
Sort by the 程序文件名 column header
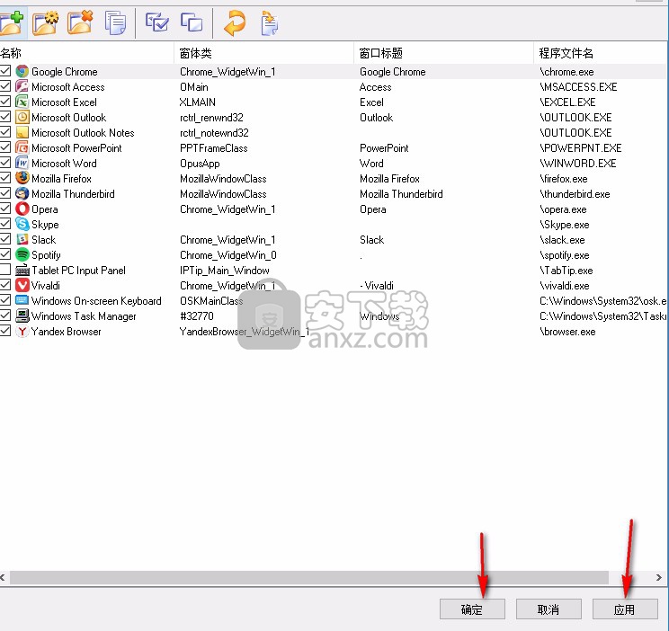click(x=601, y=53)
